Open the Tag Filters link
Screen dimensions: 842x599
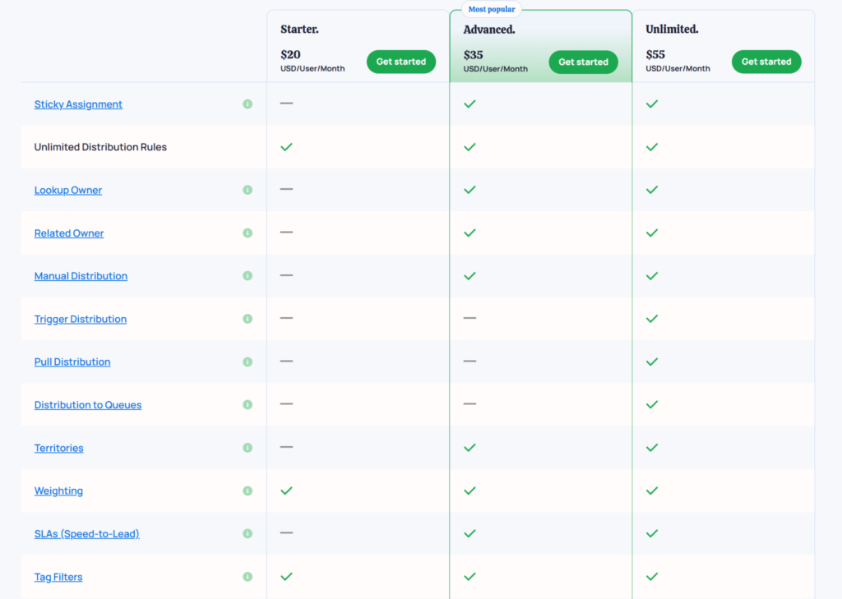click(x=58, y=577)
